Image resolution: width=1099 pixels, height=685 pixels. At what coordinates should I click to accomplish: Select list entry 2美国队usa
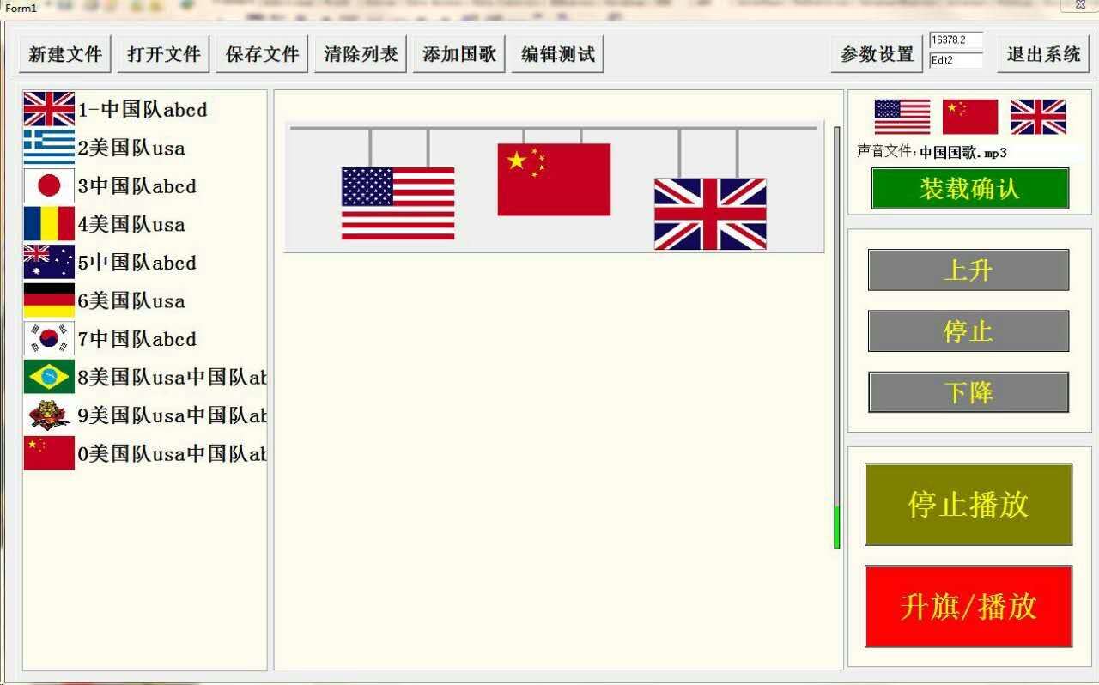pyautogui.click(x=144, y=147)
